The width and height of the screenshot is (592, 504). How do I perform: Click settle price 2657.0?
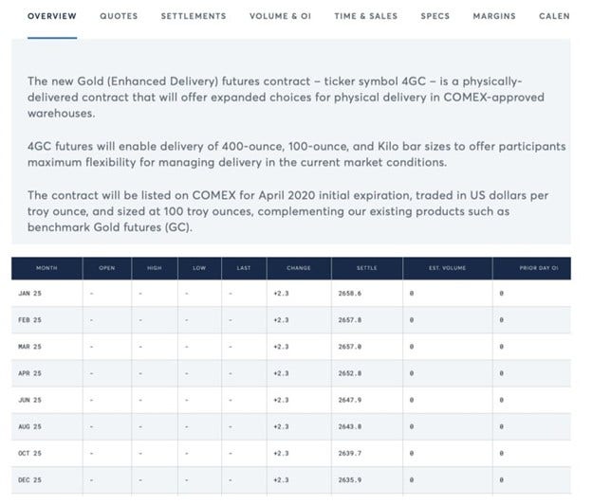[350, 347]
